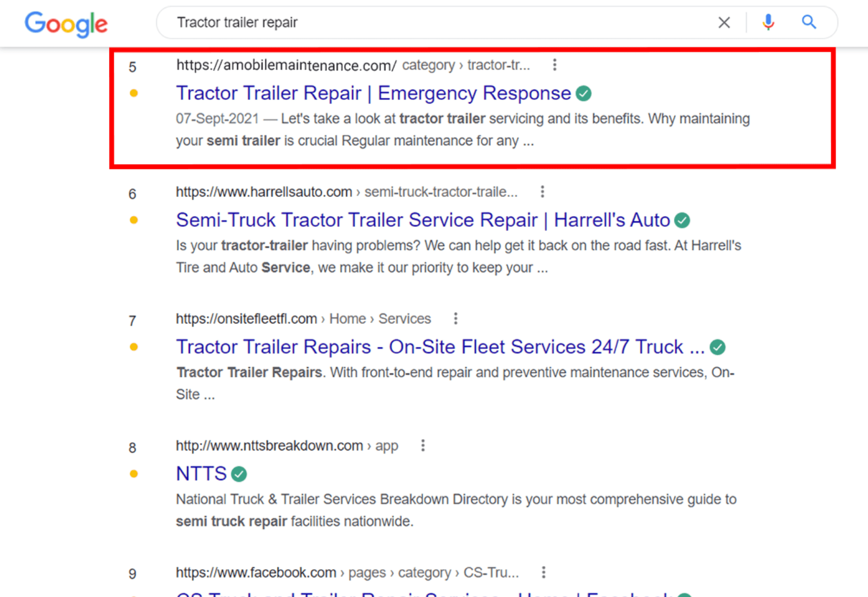Click the verified badge next to Emergency Response result

[583, 93]
